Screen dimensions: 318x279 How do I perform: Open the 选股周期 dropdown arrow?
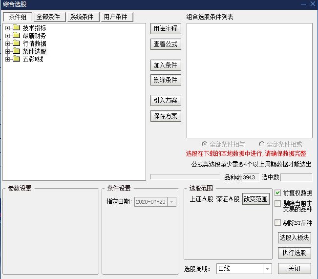click(x=267, y=269)
